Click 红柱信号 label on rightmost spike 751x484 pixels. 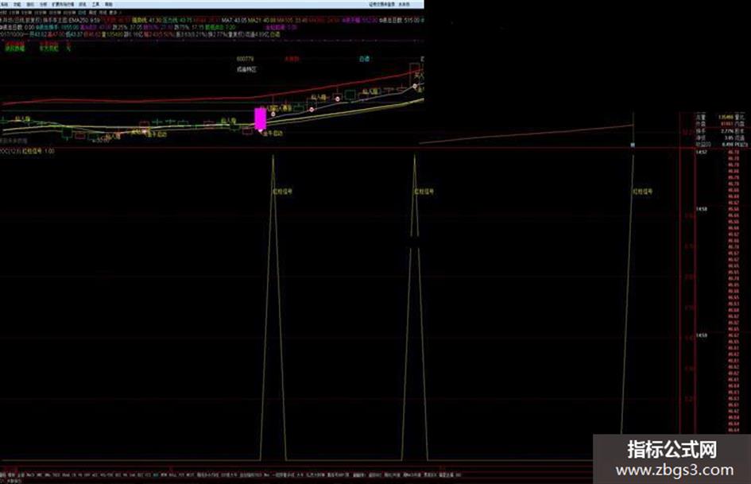pos(643,192)
